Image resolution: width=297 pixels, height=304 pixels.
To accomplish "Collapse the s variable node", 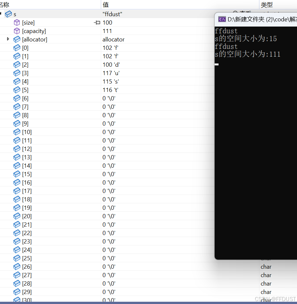I will pos(1,14).
